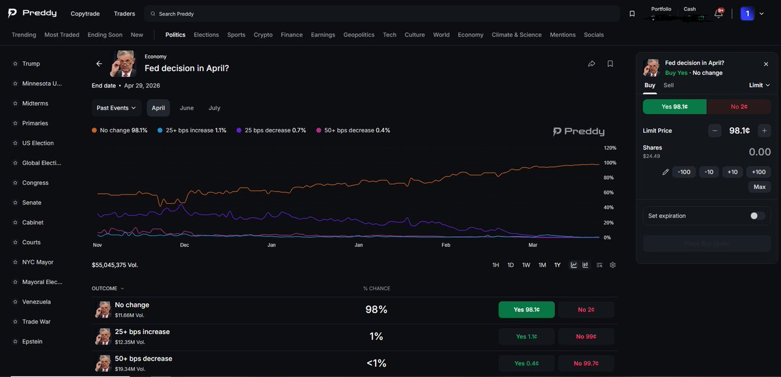The height and width of the screenshot is (377, 781).
Task: Open Traders in top navigation
Action: coord(124,14)
